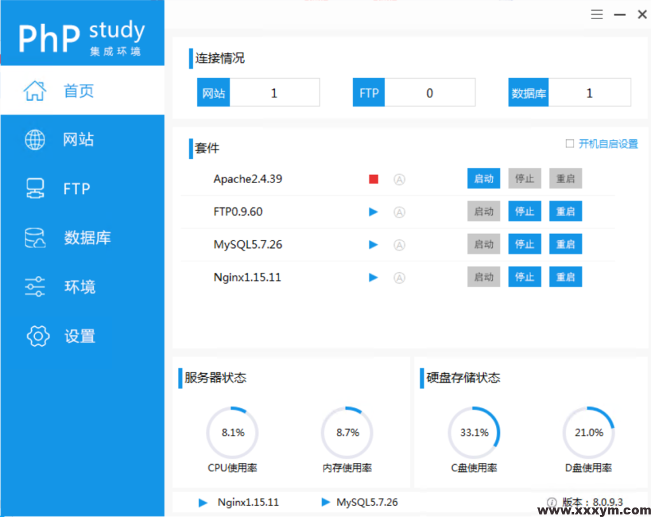Image resolution: width=651 pixels, height=517 pixels.
Task: Click the blue play status icon for FTP0.9.60
Action: pos(373,212)
